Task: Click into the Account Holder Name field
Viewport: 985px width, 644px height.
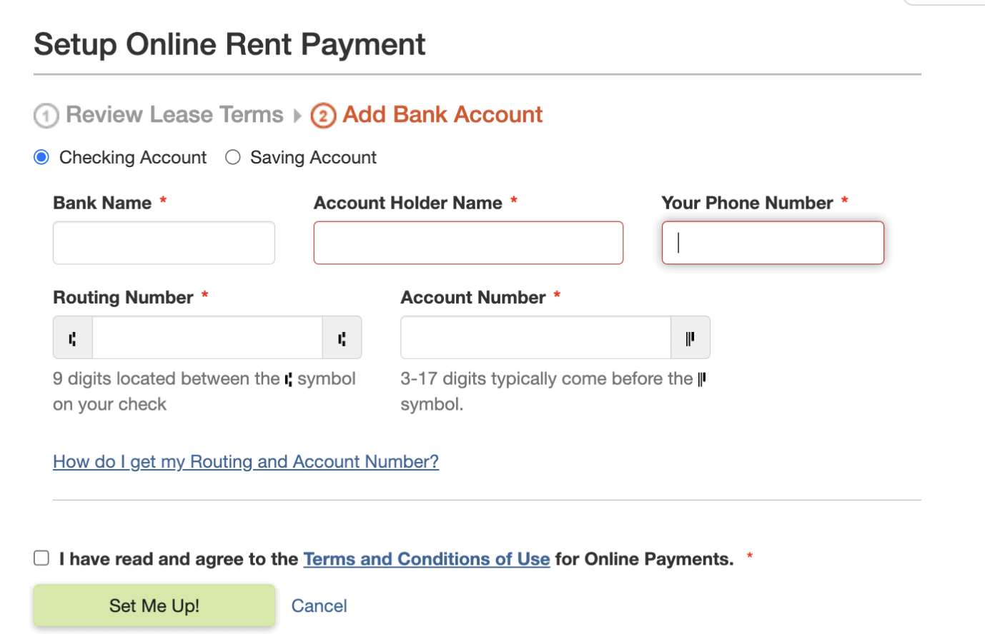Action: [x=468, y=243]
